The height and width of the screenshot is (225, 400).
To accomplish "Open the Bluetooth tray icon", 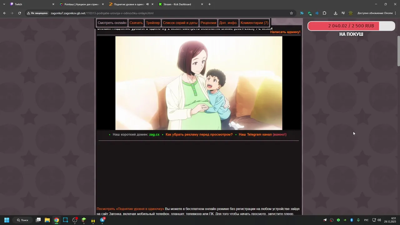I will click(352, 220).
